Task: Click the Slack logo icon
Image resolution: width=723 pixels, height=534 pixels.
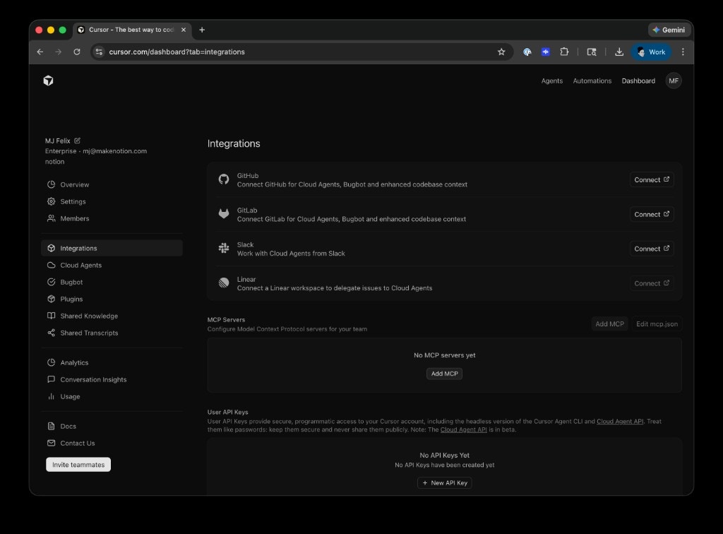Action: pyautogui.click(x=224, y=249)
